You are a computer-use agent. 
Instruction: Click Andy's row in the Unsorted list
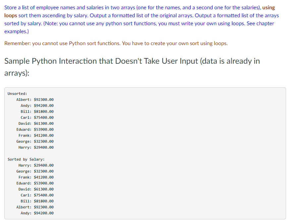[37, 106]
